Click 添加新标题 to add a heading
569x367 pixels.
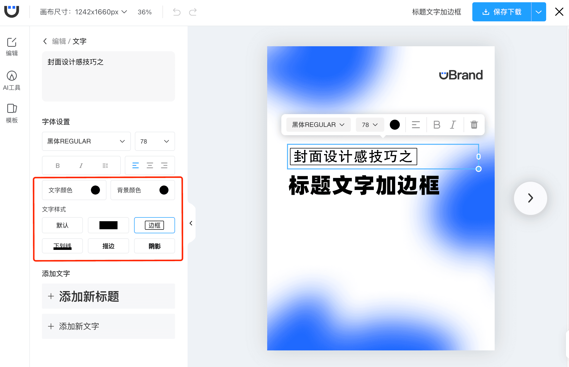108,296
